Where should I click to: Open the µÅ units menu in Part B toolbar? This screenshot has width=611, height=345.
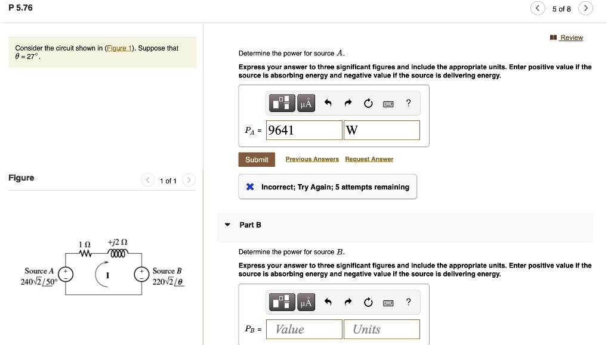pyautogui.click(x=306, y=302)
